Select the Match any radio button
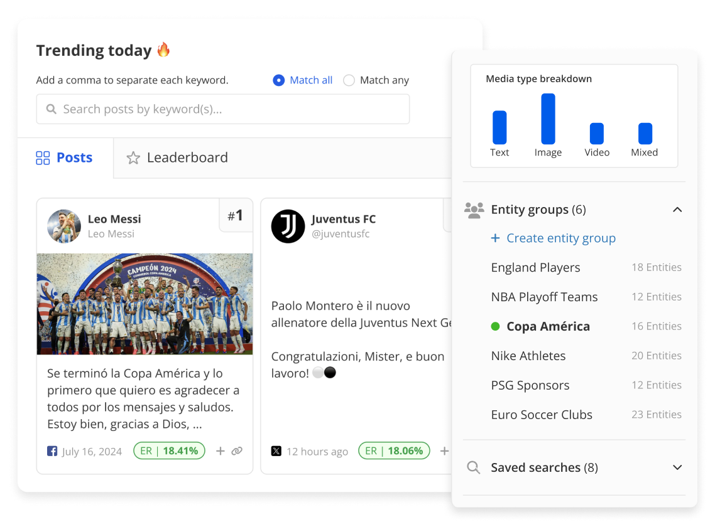 (349, 80)
